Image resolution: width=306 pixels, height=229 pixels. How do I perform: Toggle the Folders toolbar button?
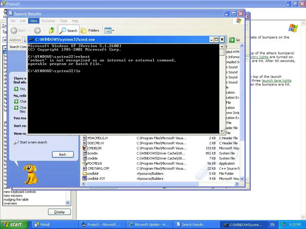click(90, 31)
